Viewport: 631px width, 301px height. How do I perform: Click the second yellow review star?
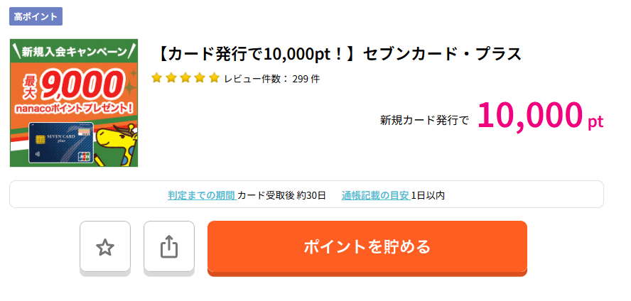(171, 78)
